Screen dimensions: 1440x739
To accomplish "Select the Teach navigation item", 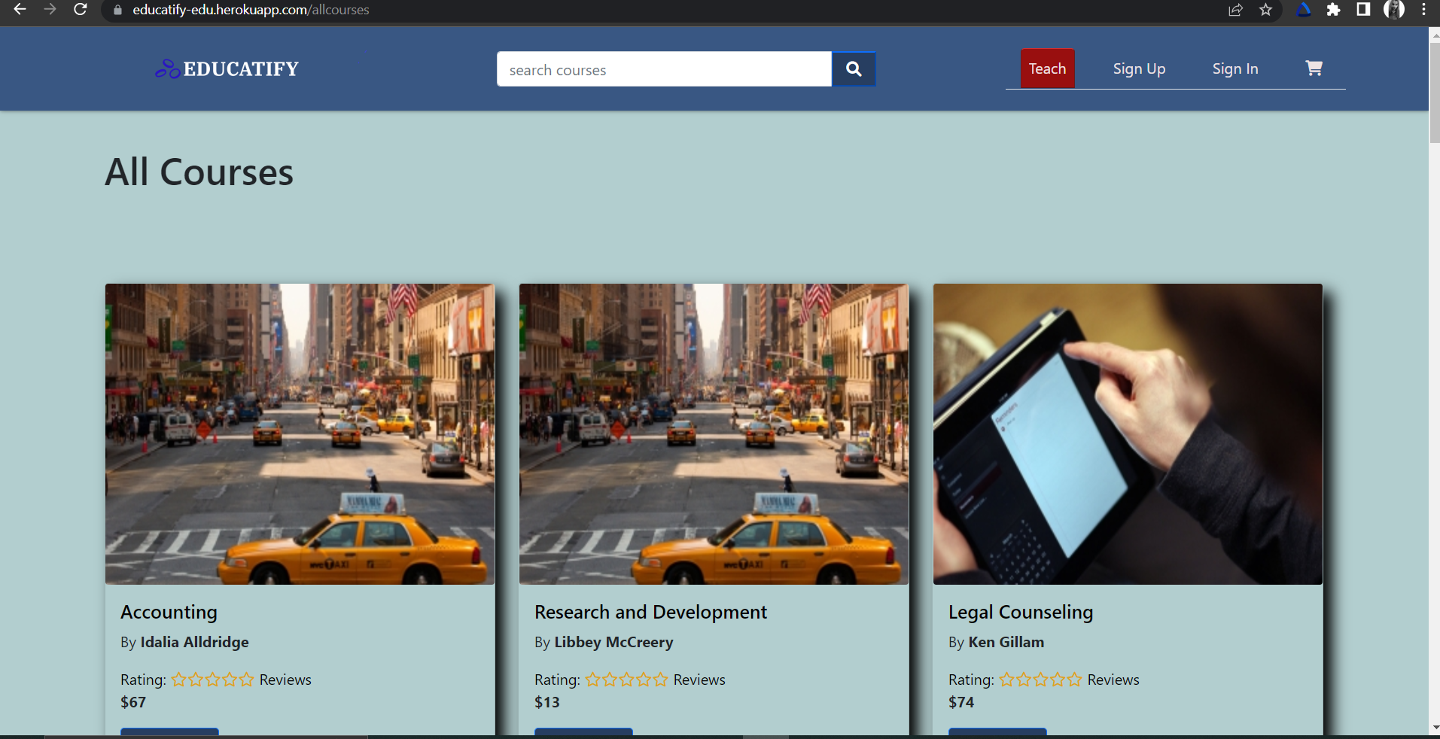I will pyautogui.click(x=1047, y=68).
